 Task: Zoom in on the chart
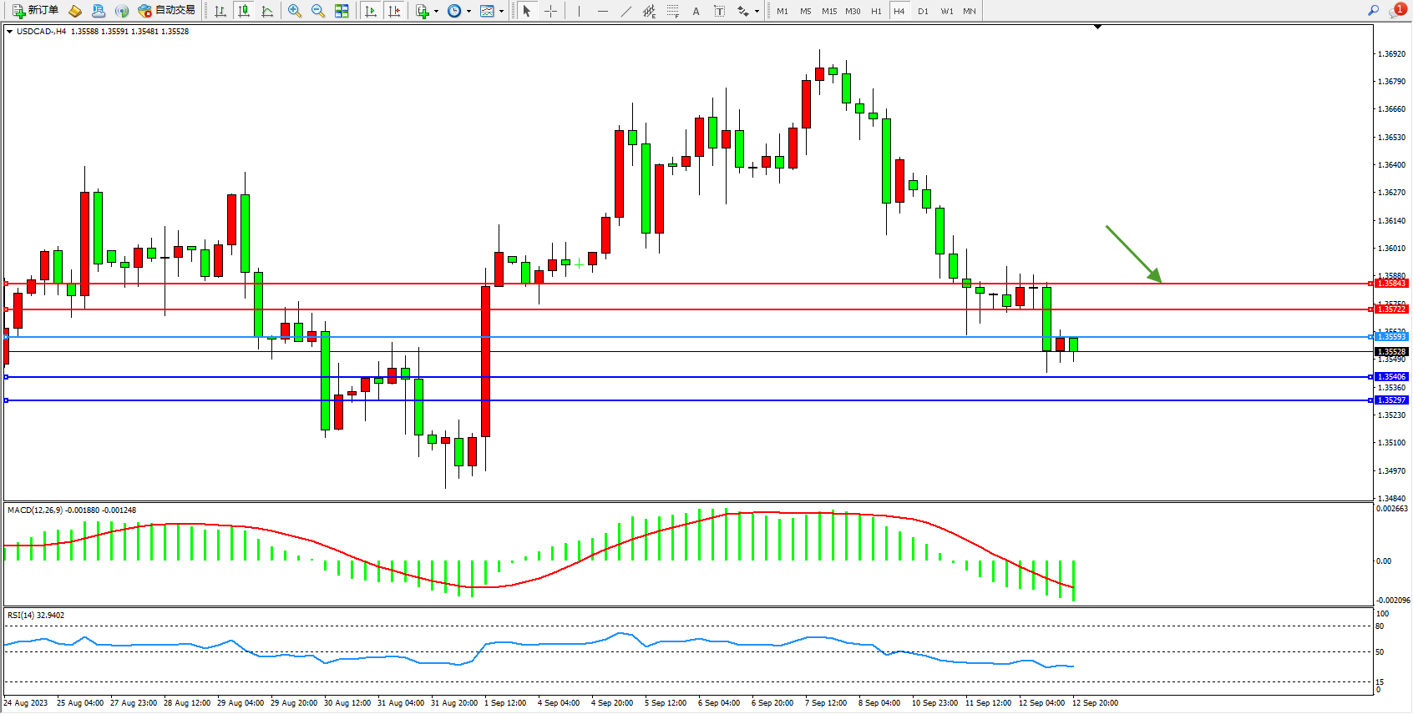[x=295, y=11]
